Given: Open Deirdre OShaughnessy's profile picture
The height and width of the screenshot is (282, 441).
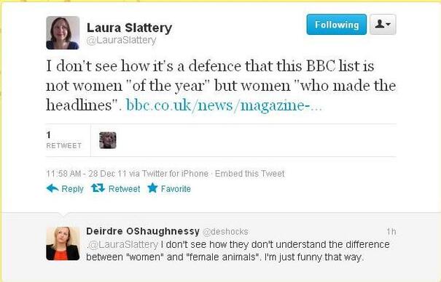Looking at the screenshot, I should point(63,243).
